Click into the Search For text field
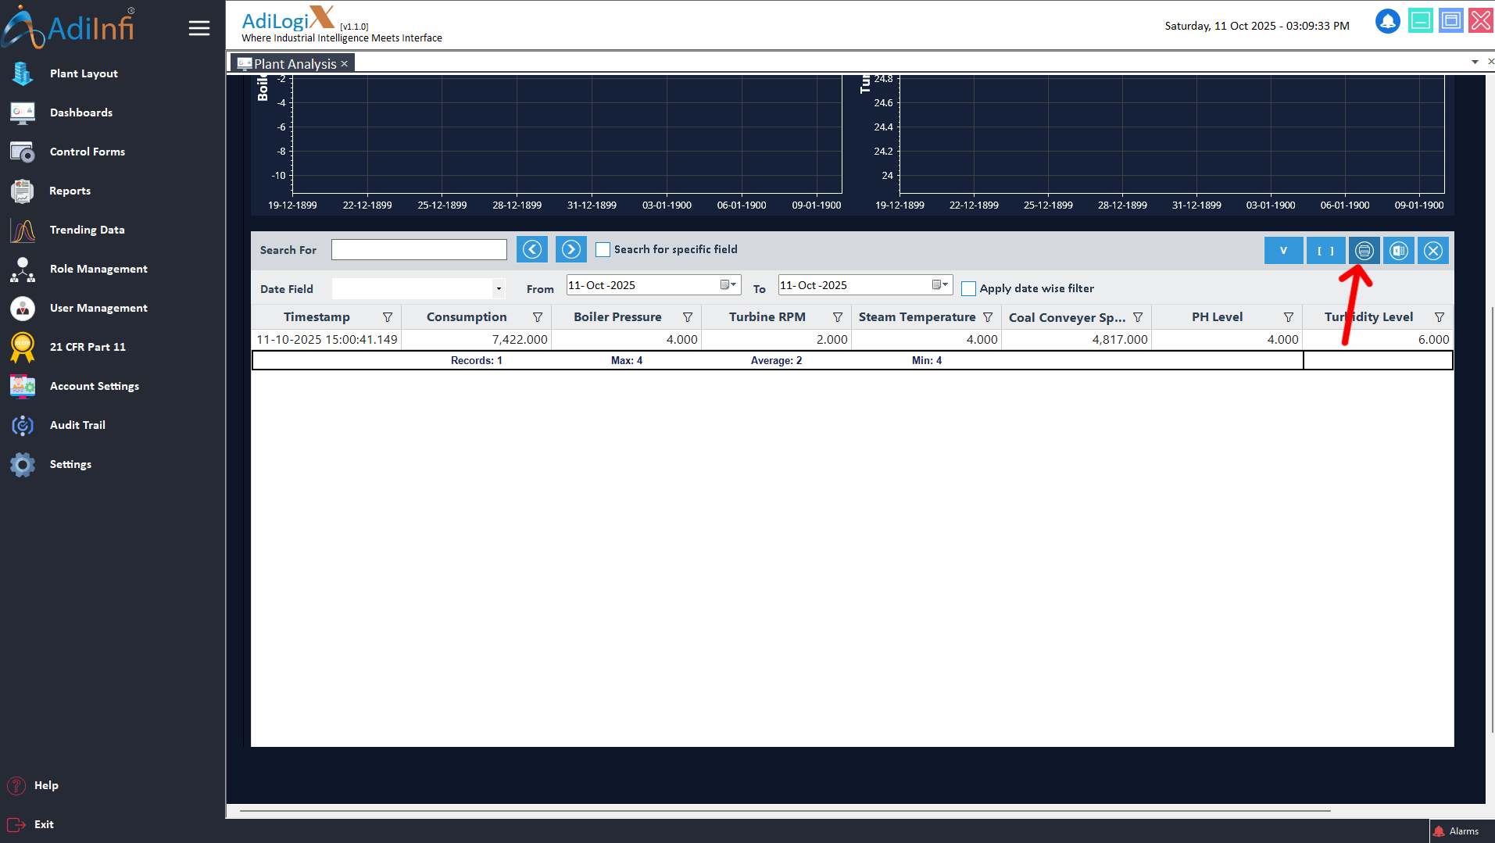 419,250
